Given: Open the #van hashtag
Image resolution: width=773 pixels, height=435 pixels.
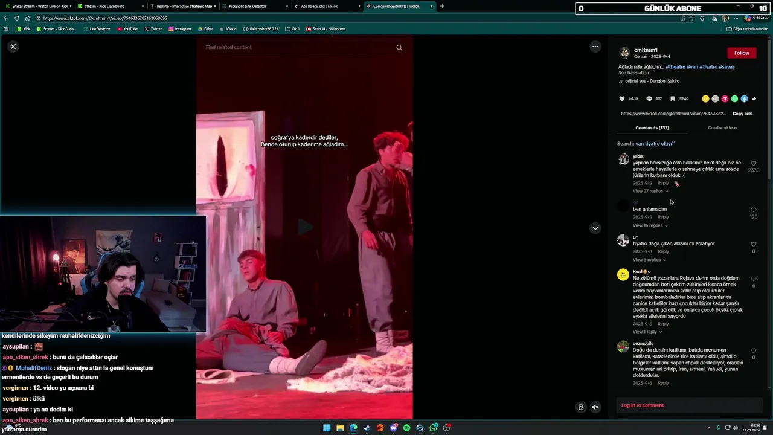Looking at the screenshot, I should (692, 67).
